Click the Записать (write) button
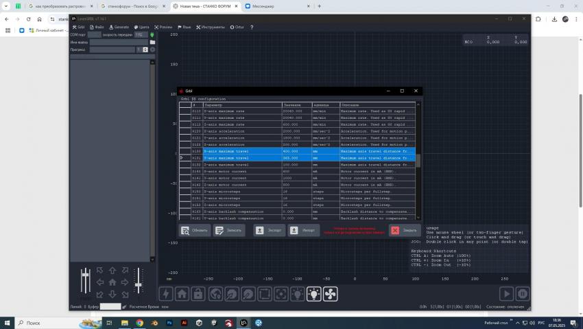The image size is (583, 329). coord(229,230)
